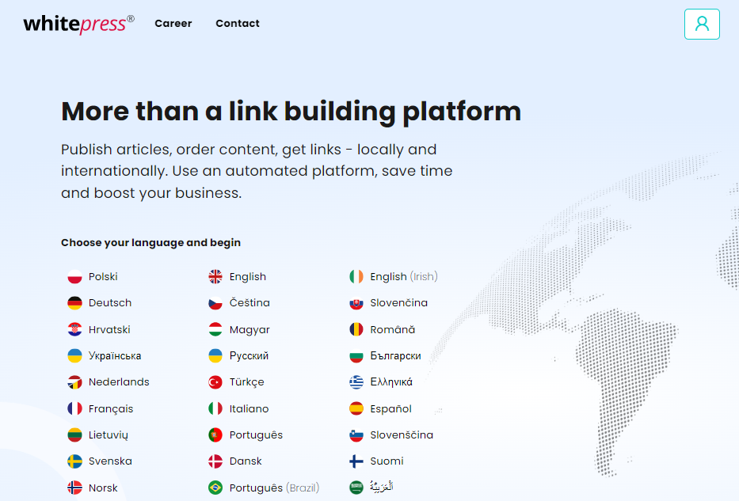The width and height of the screenshot is (739, 501).
Task: Choose Español language link
Action: [x=390, y=409]
